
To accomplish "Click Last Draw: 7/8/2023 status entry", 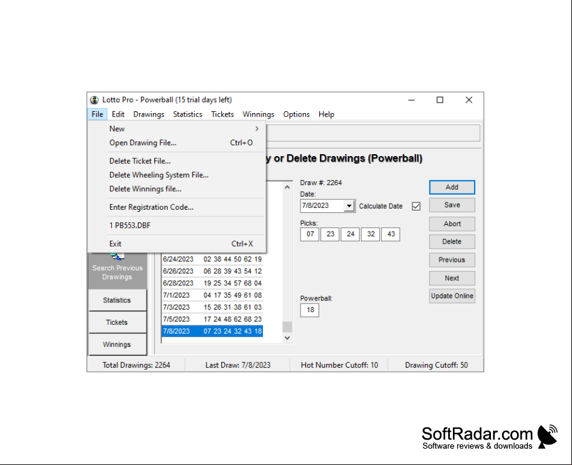I will (x=238, y=365).
